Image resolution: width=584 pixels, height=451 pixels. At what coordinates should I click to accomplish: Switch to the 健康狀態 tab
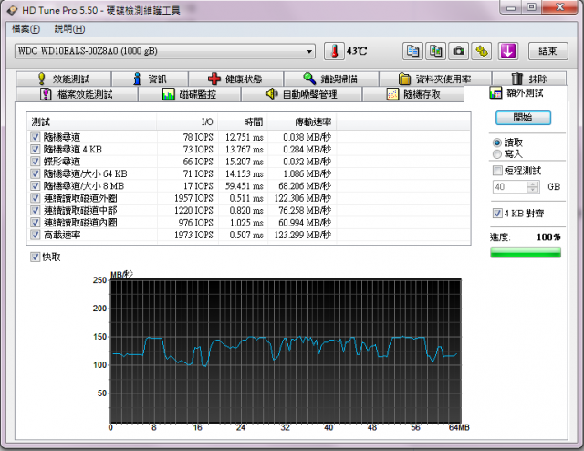(x=235, y=79)
